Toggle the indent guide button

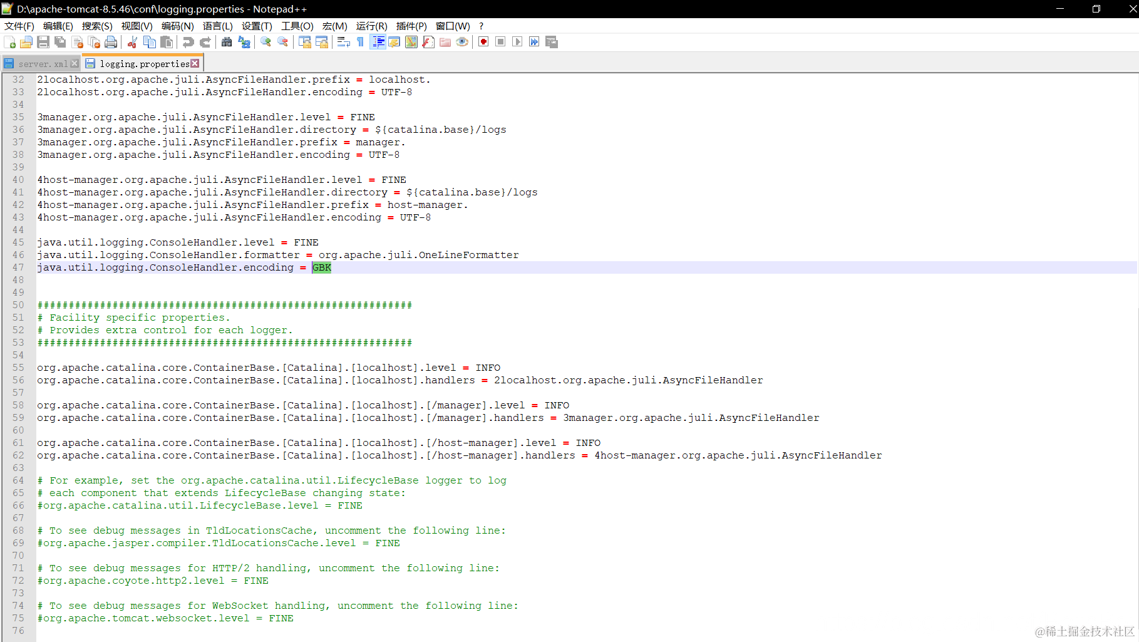click(378, 42)
